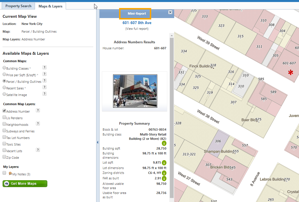This screenshot has width=299, height=202.
Task: Click parcel 323 on the map
Action: (222, 26)
